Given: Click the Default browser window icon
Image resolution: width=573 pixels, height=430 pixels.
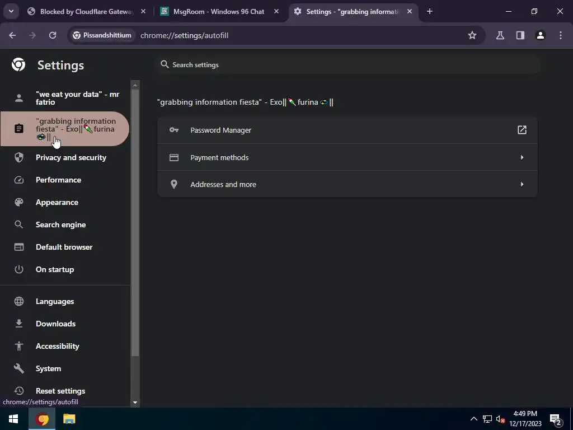Looking at the screenshot, I should pyautogui.click(x=19, y=247).
